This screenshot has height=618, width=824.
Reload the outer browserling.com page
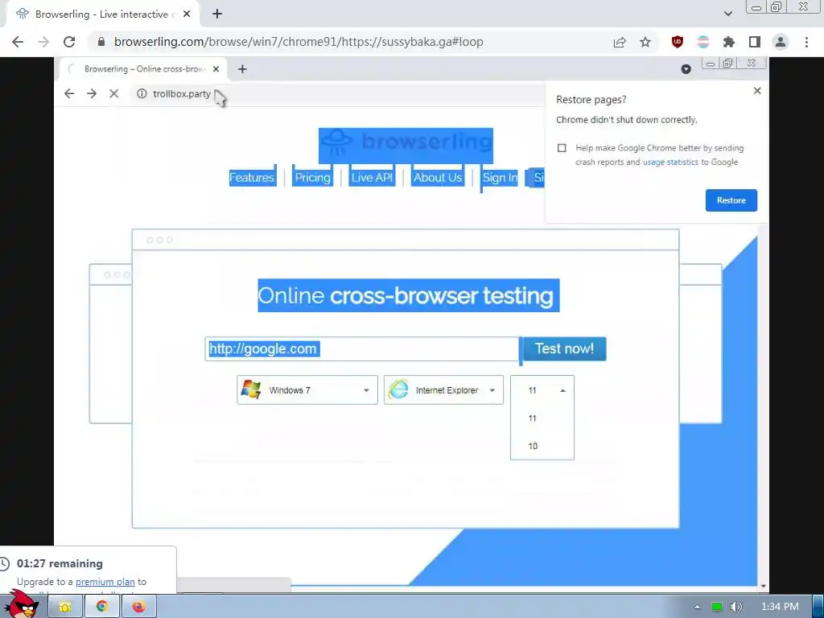(x=69, y=42)
